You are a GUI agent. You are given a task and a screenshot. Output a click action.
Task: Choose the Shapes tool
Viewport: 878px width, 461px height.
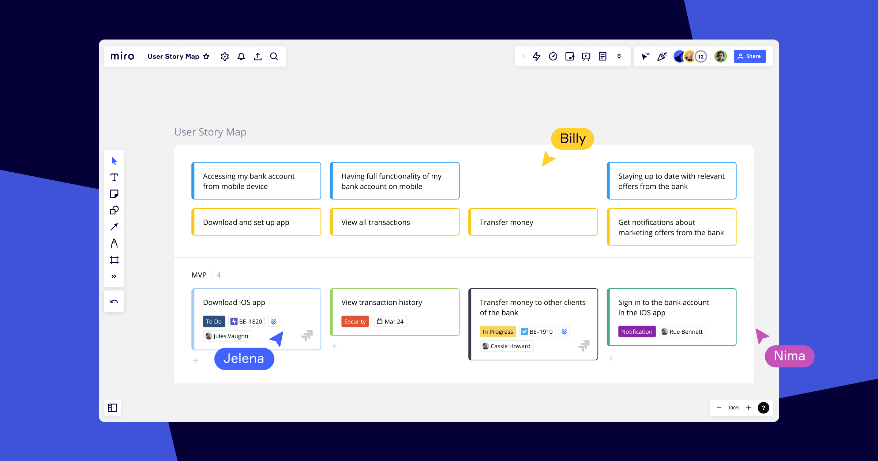[x=114, y=210]
